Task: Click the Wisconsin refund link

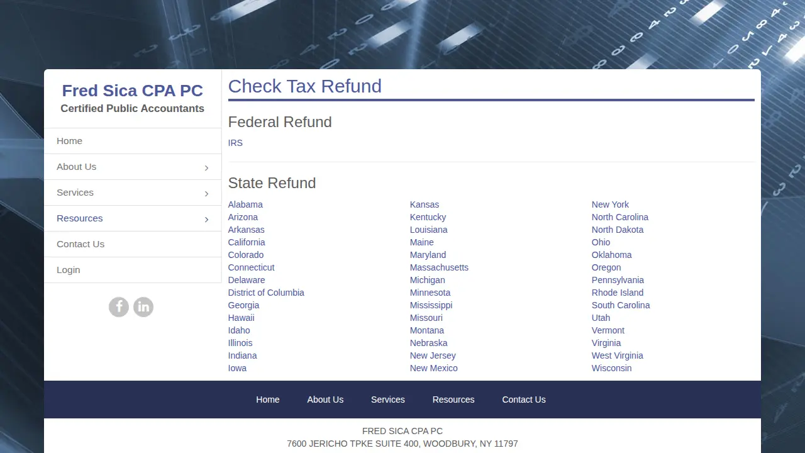Action: click(612, 368)
